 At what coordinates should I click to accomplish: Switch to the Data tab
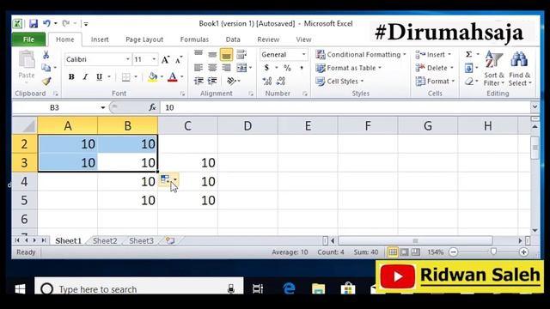[233, 39]
